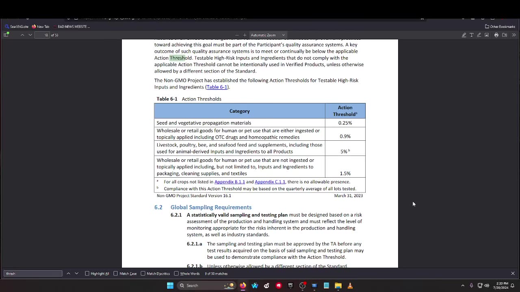Jump to next search match

point(76,273)
